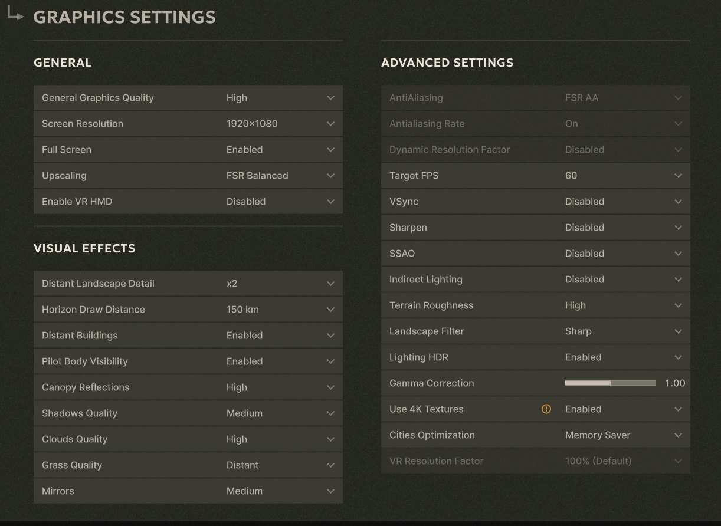Open Cities Optimization dropdown

pos(536,435)
